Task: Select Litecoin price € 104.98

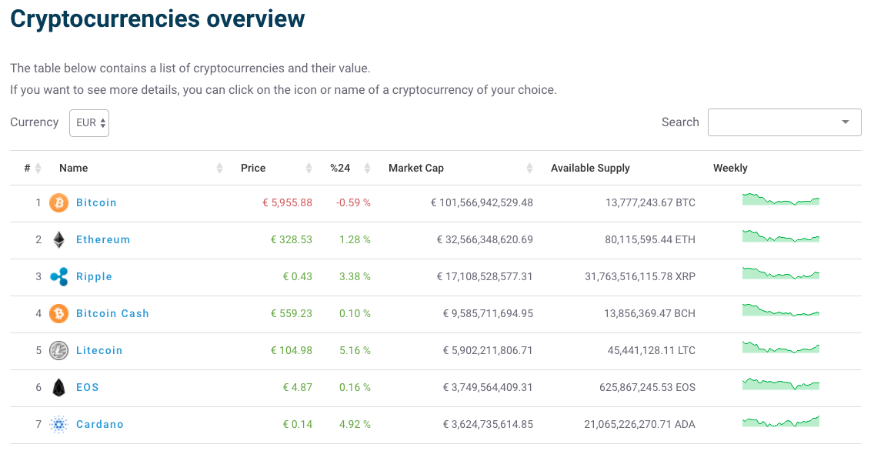Action: tap(292, 351)
